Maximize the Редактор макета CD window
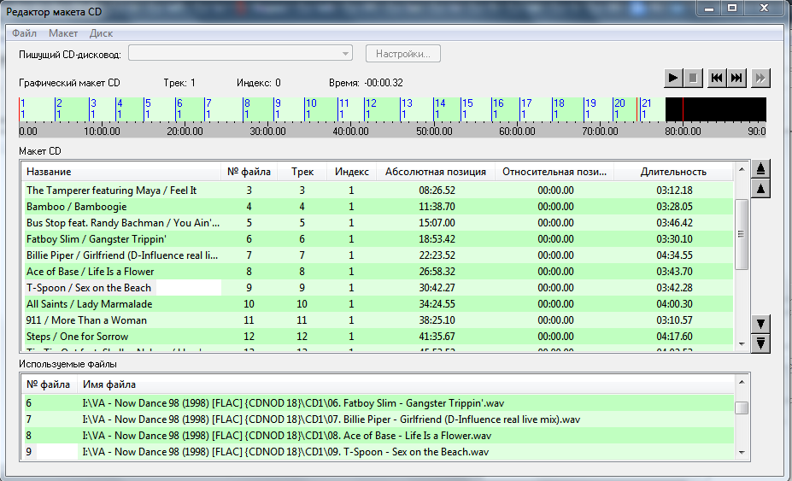Image resolution: width=792 pixels, height=481 pixels. pyautogui.click(x=732, y=8)
